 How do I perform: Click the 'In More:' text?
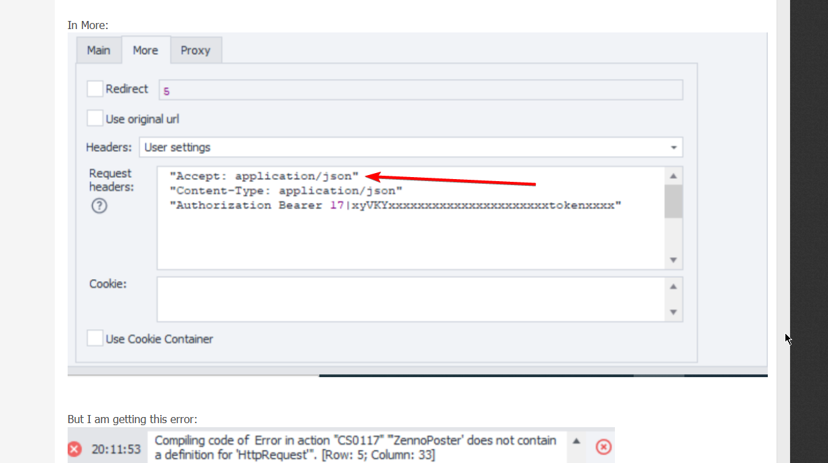tap(88, 25)
